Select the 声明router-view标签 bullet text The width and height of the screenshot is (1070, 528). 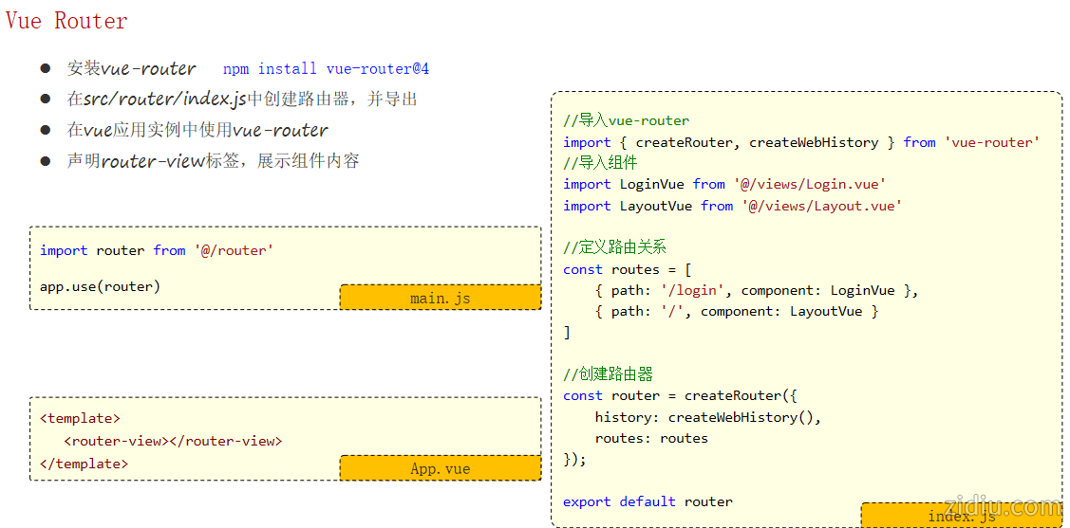(213, 161)
